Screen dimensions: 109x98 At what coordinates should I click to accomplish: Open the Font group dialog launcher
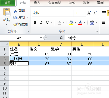96,31
